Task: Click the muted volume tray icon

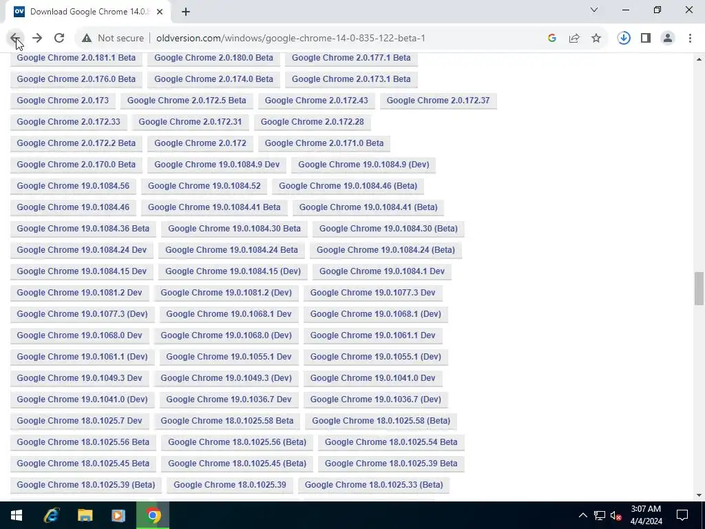Action: 616,515
